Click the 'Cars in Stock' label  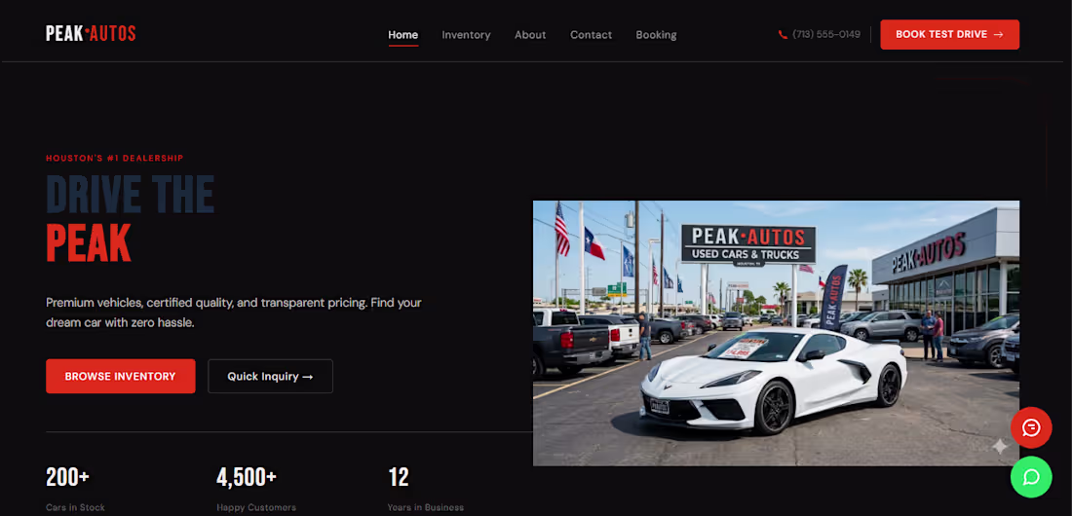(75, 508)
